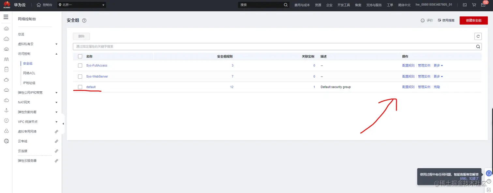Expand the 虚拟私有云 menu section
Screen dimensions: 493x193
[x=56, y=44]
